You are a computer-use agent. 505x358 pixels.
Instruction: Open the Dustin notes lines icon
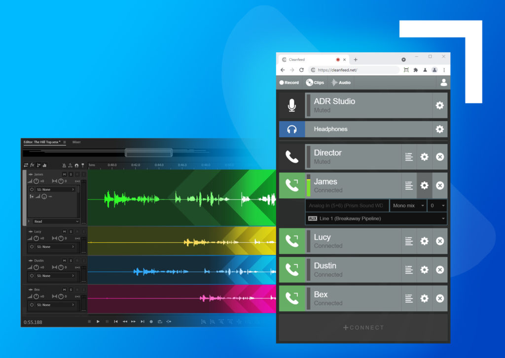coord(409,269)
